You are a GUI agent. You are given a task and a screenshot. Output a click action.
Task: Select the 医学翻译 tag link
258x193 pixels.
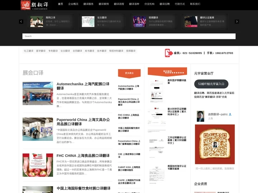(x=41, y=51)
